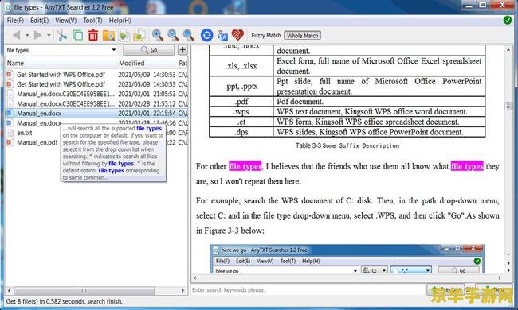Click the first highlighted 'file types' match
Viewport: 518px width, 310px height.
tap(245, 166)
